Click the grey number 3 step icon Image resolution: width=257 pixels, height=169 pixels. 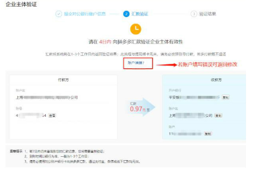point(194,14)
